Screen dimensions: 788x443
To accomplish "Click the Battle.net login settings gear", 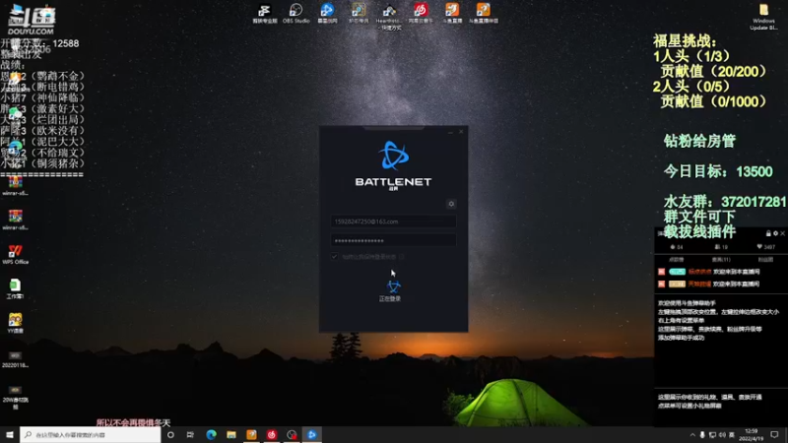I will (x=451, y=204).
